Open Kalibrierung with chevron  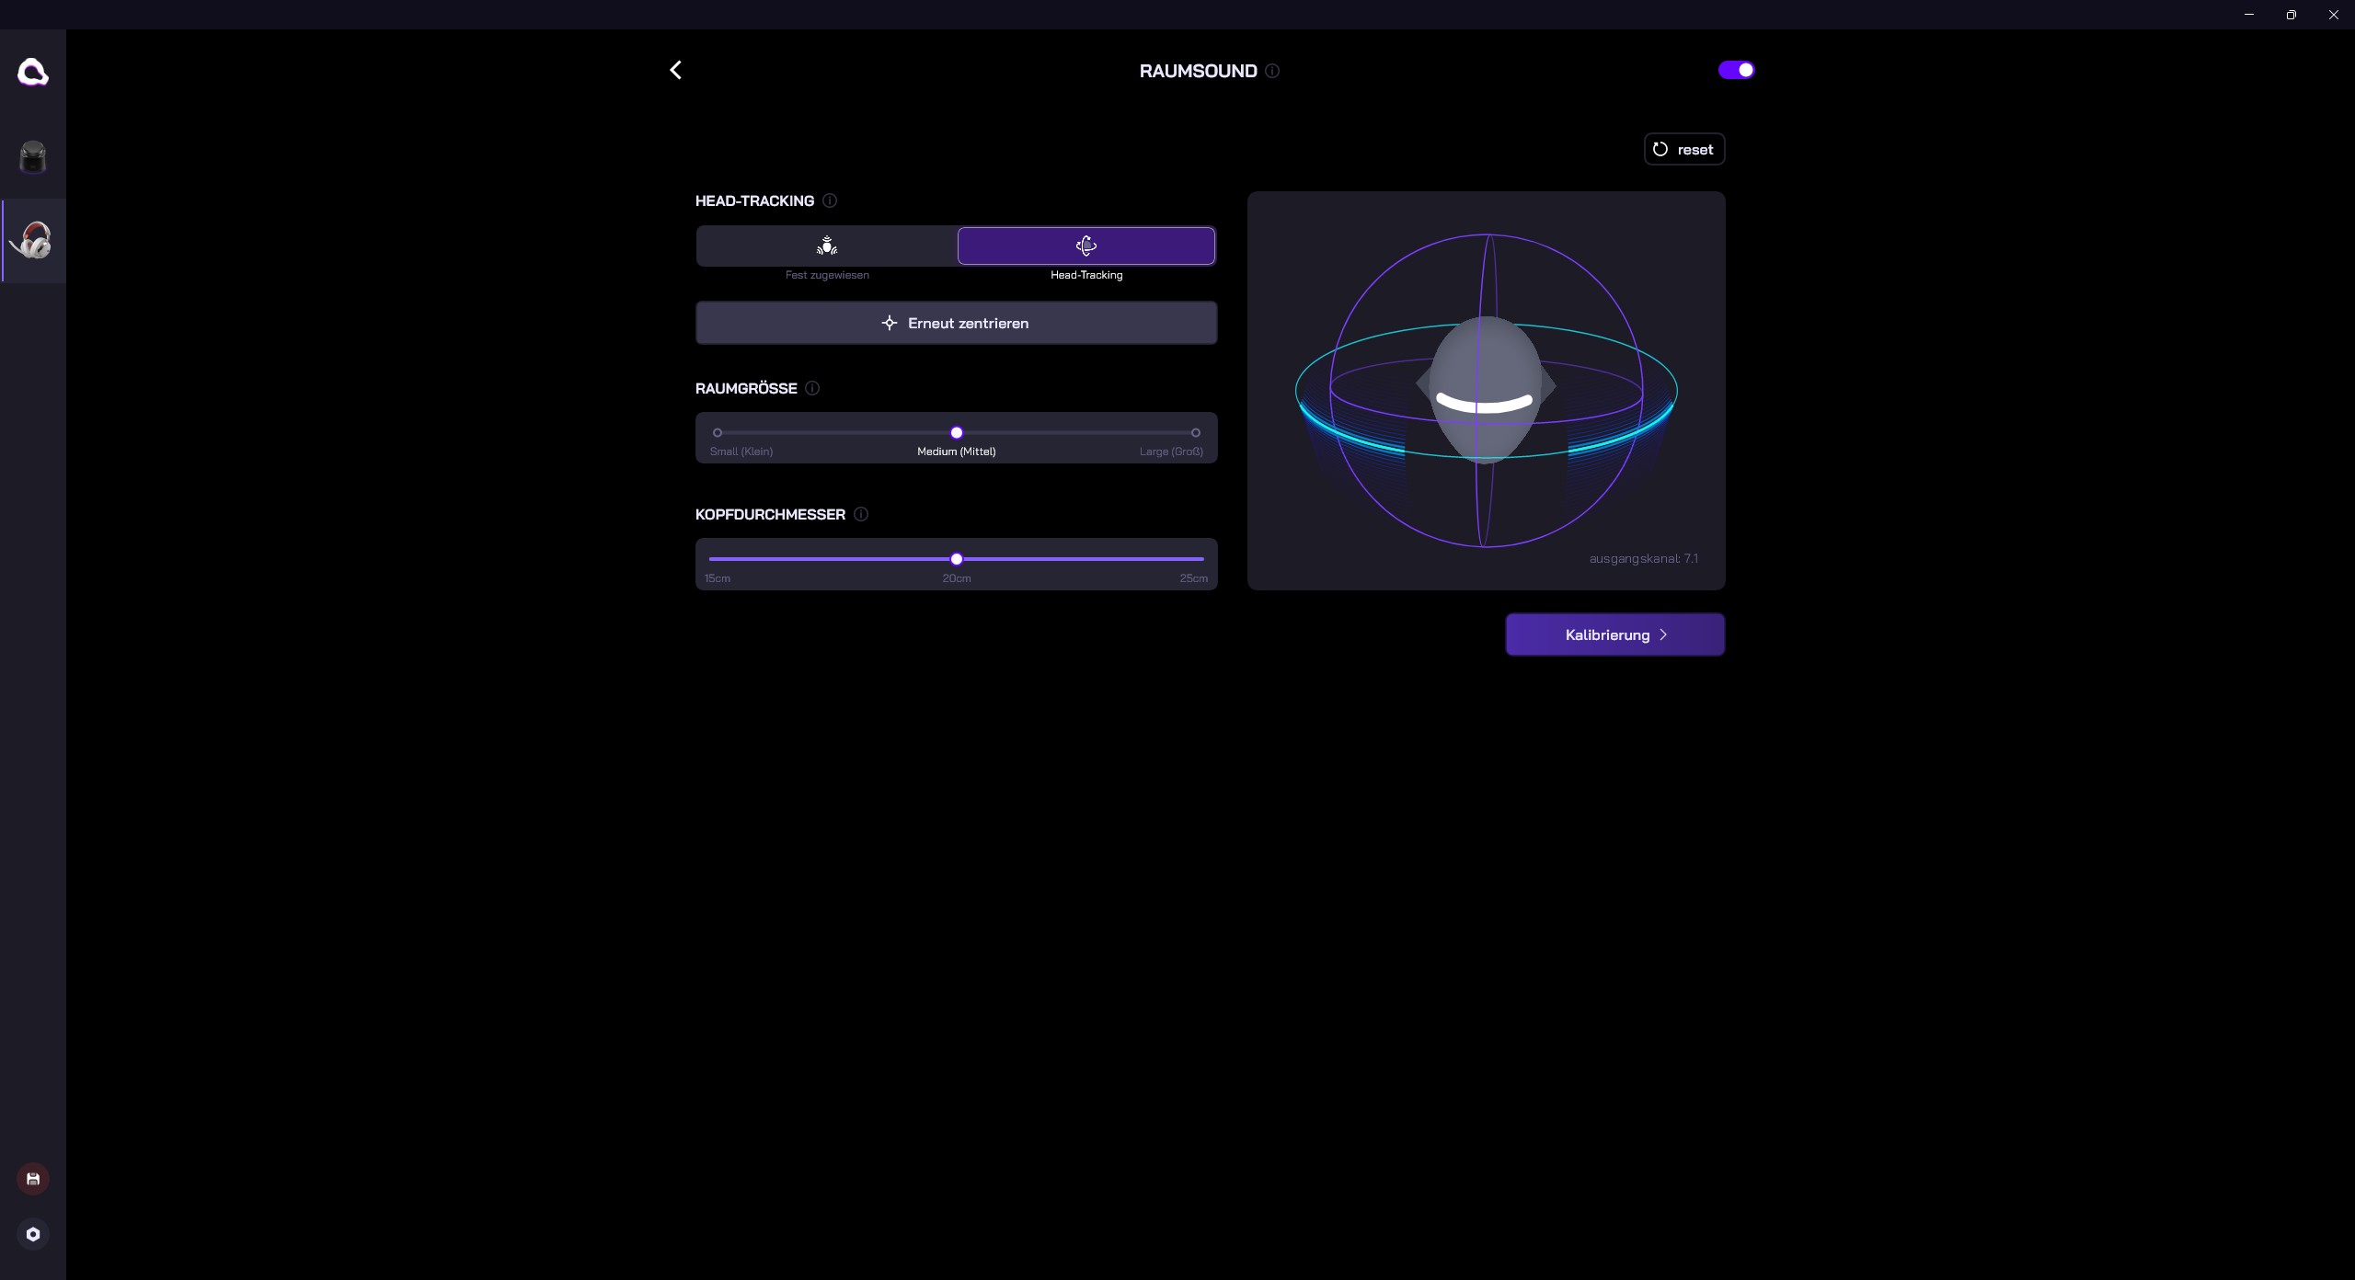click(1614, 634)
